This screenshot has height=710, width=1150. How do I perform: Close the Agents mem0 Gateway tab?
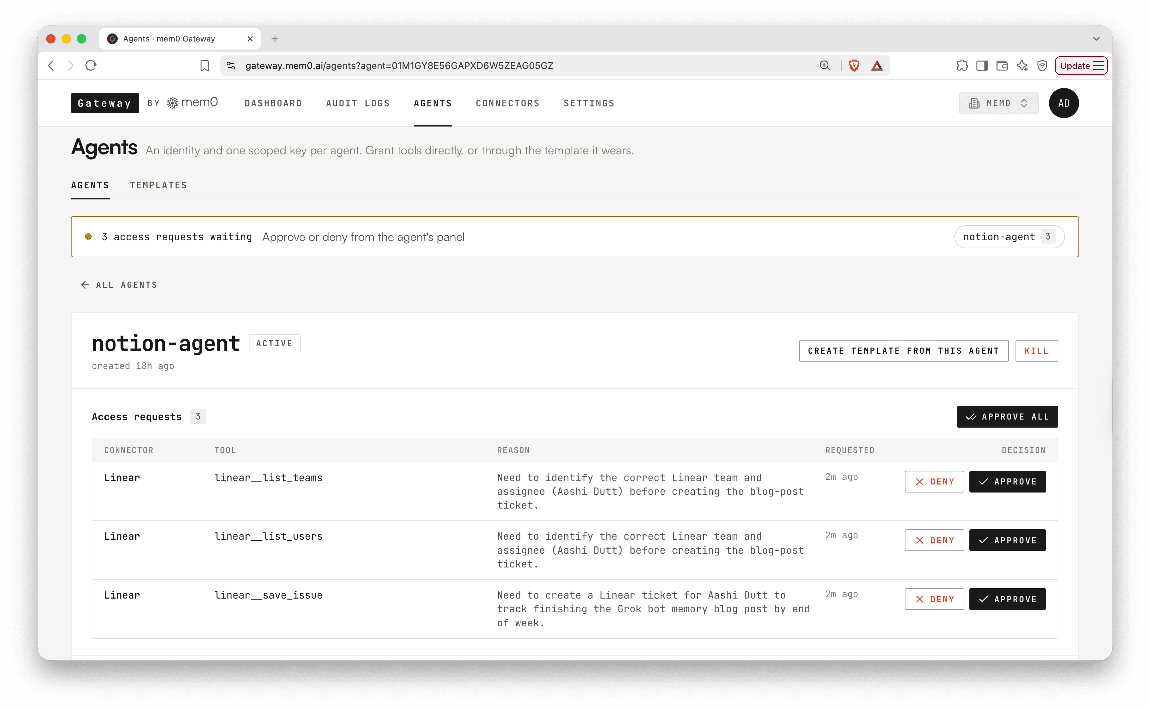click(250, 39)
